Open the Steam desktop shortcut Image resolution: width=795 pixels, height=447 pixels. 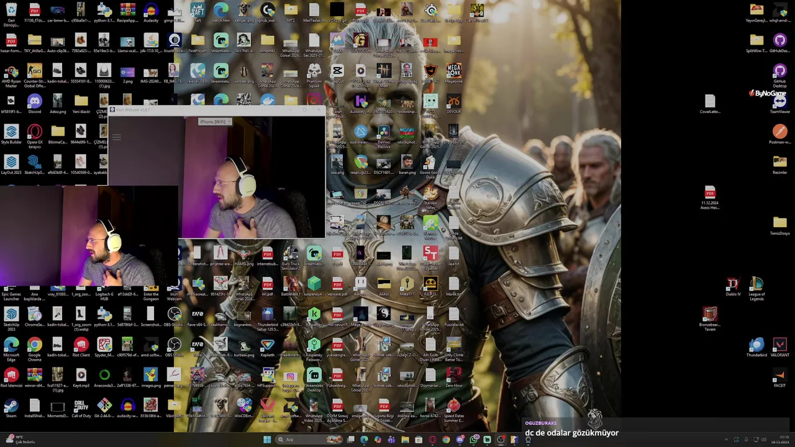11,408
